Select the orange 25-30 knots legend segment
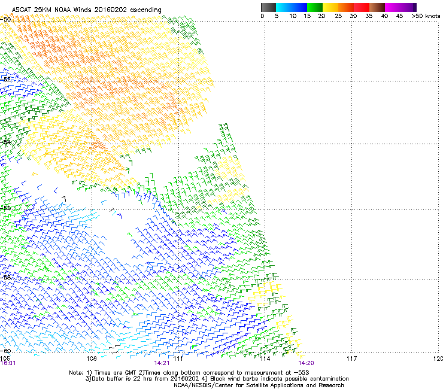443x389 pixels. [x=346, y=7]
